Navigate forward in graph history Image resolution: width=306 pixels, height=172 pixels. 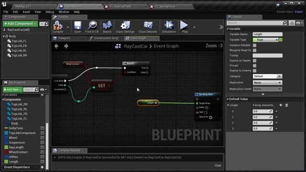66,46
